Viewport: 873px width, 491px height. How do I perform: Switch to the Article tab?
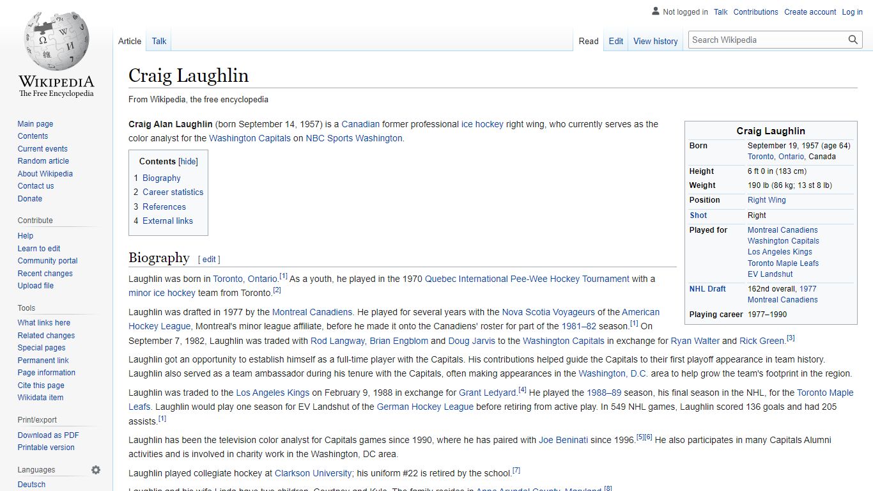[130, 41]
